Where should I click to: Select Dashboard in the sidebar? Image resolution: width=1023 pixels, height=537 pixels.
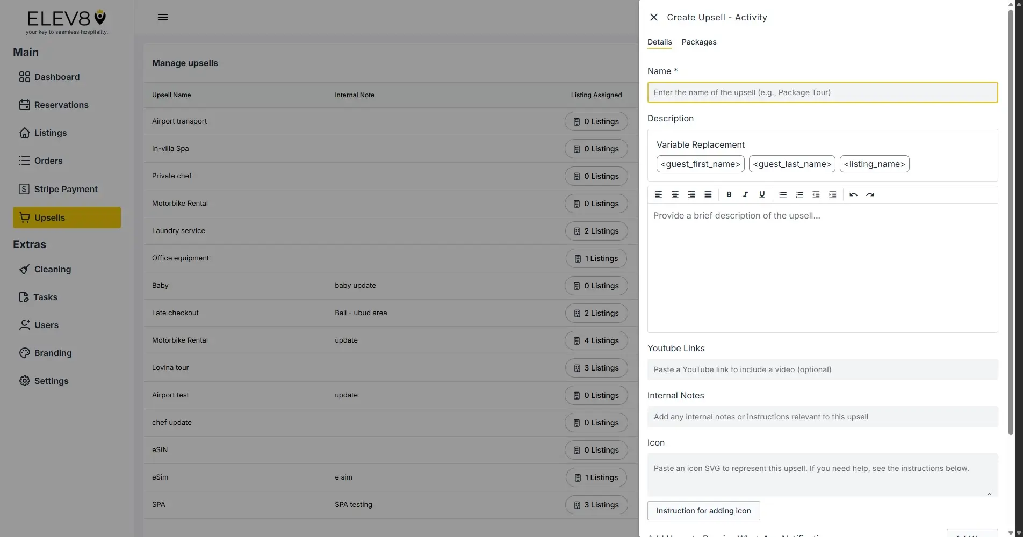56,77
